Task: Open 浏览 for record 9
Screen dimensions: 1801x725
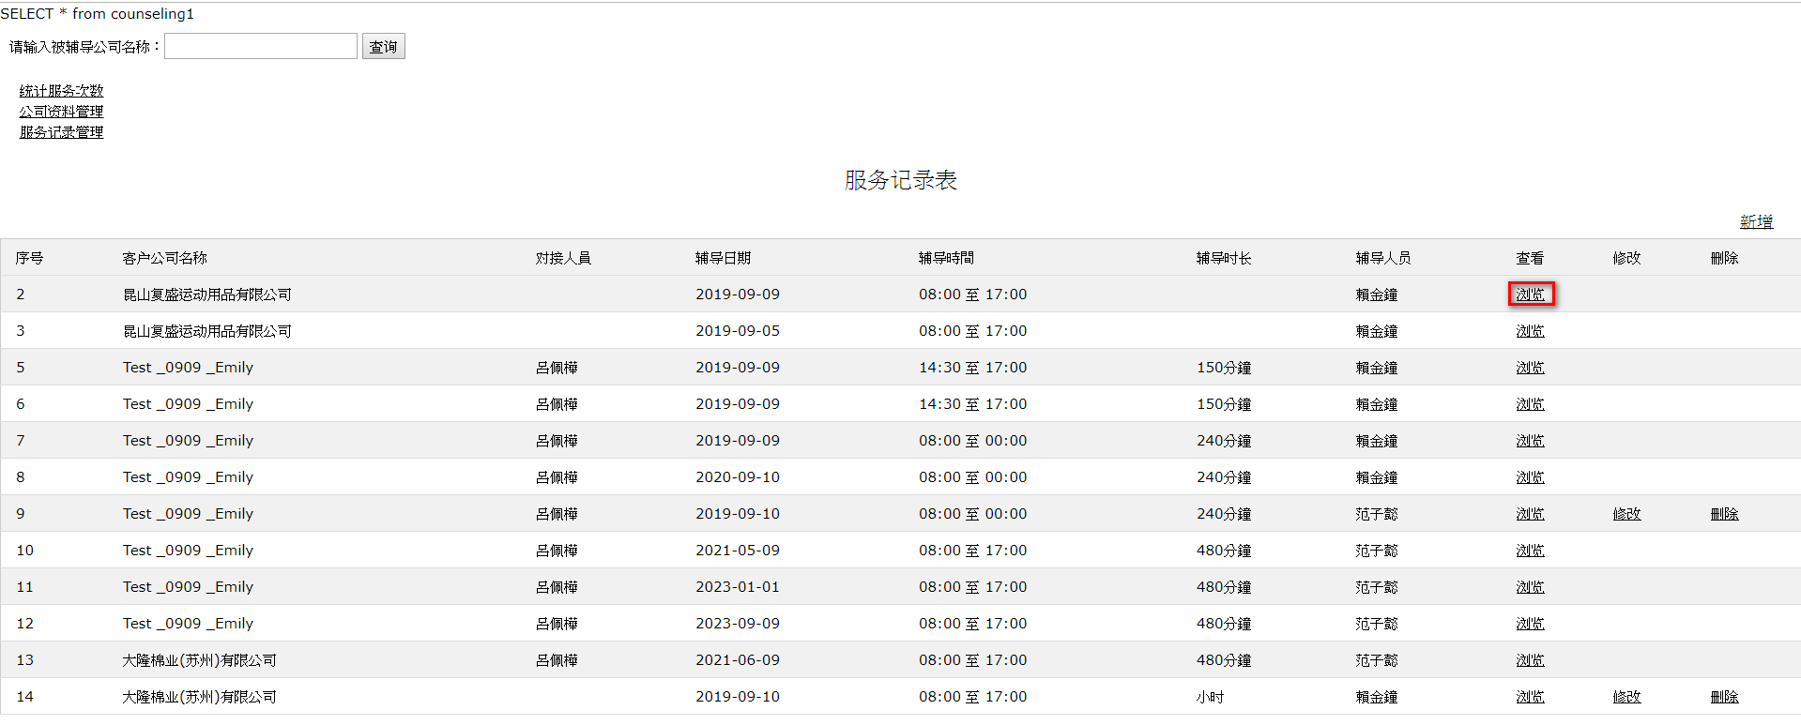Action: pyautogui.click(x=1530, y=514)
